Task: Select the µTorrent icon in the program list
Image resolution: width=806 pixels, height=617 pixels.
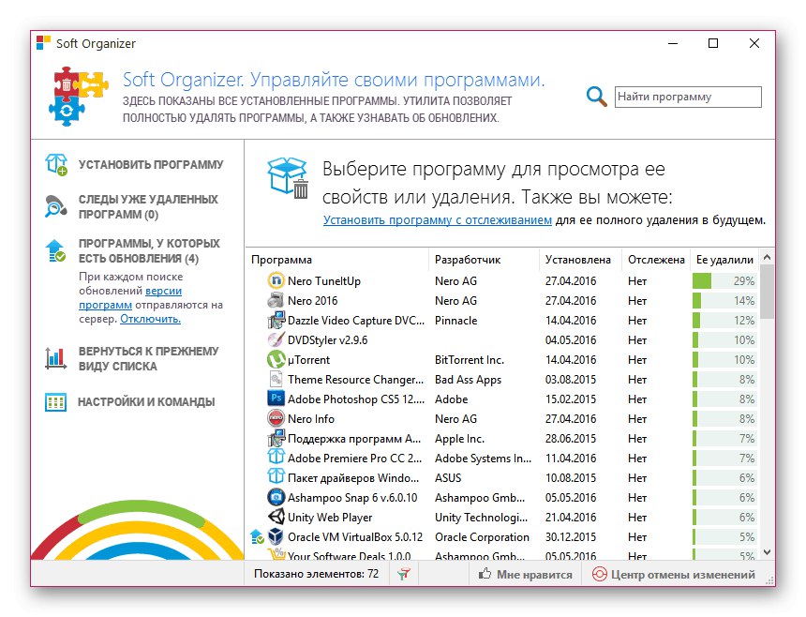Action: [x=276, y=359]
